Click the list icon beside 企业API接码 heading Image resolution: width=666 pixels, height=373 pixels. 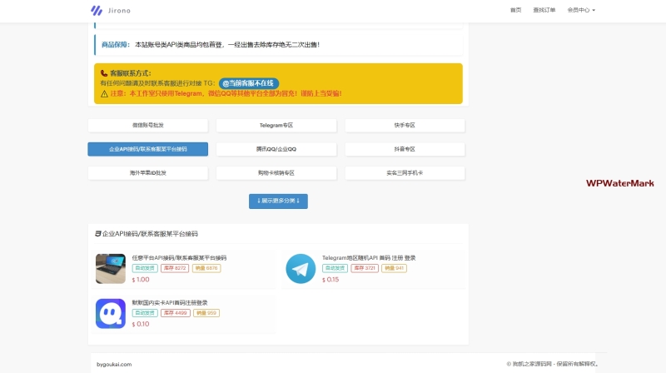click(97, 234)
